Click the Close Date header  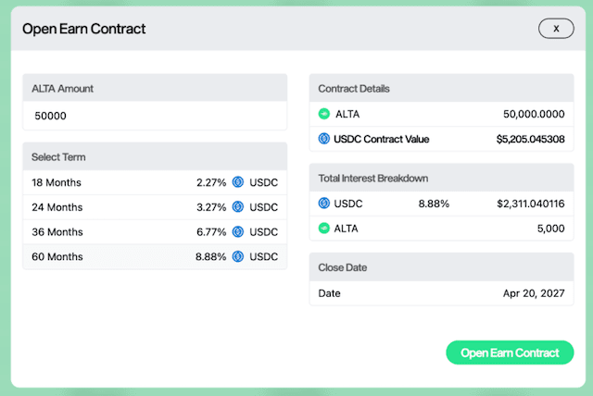point(441,267)
